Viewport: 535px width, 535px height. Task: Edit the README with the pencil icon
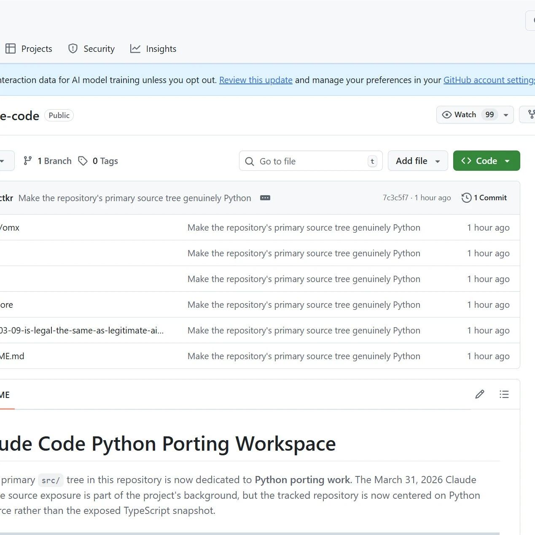coord(479,394)
